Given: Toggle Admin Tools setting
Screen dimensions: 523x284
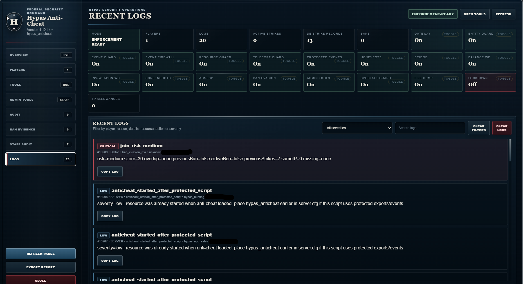Looking at the screenshot, I should [x=343, y=79].
